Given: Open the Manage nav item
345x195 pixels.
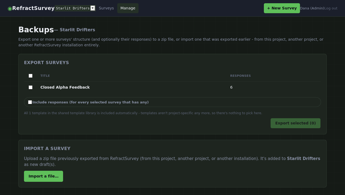Looking at the screenshot, I should pyautogui.click(x=128, y=8).
